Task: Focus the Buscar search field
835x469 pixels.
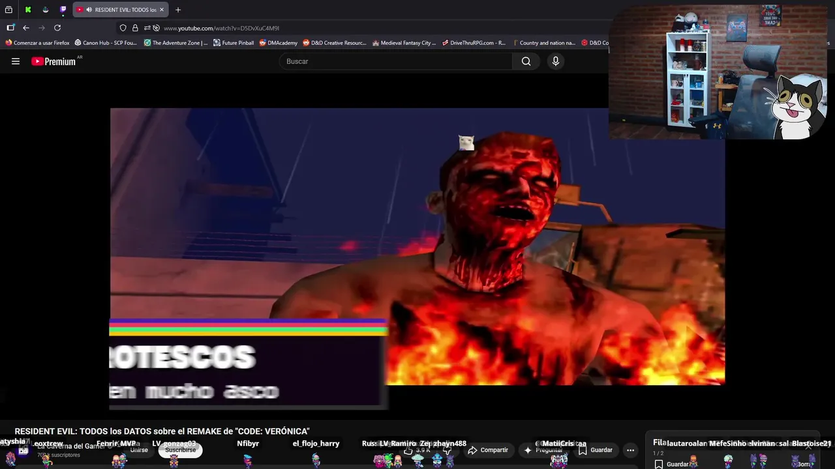Action: (x=396, y=61)
